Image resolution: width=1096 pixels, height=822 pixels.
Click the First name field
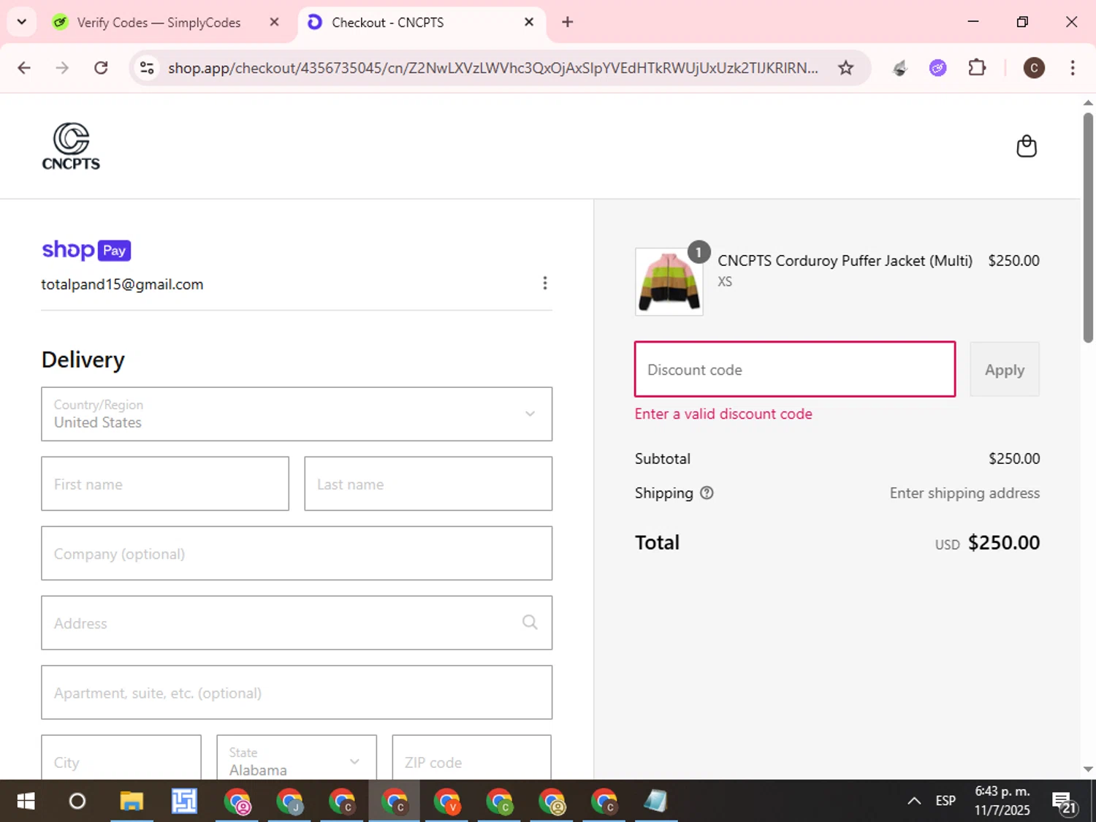click(x=165, y=484)
